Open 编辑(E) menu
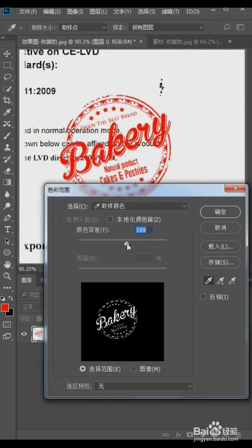 pyautogui.click(x=52, y=12)
